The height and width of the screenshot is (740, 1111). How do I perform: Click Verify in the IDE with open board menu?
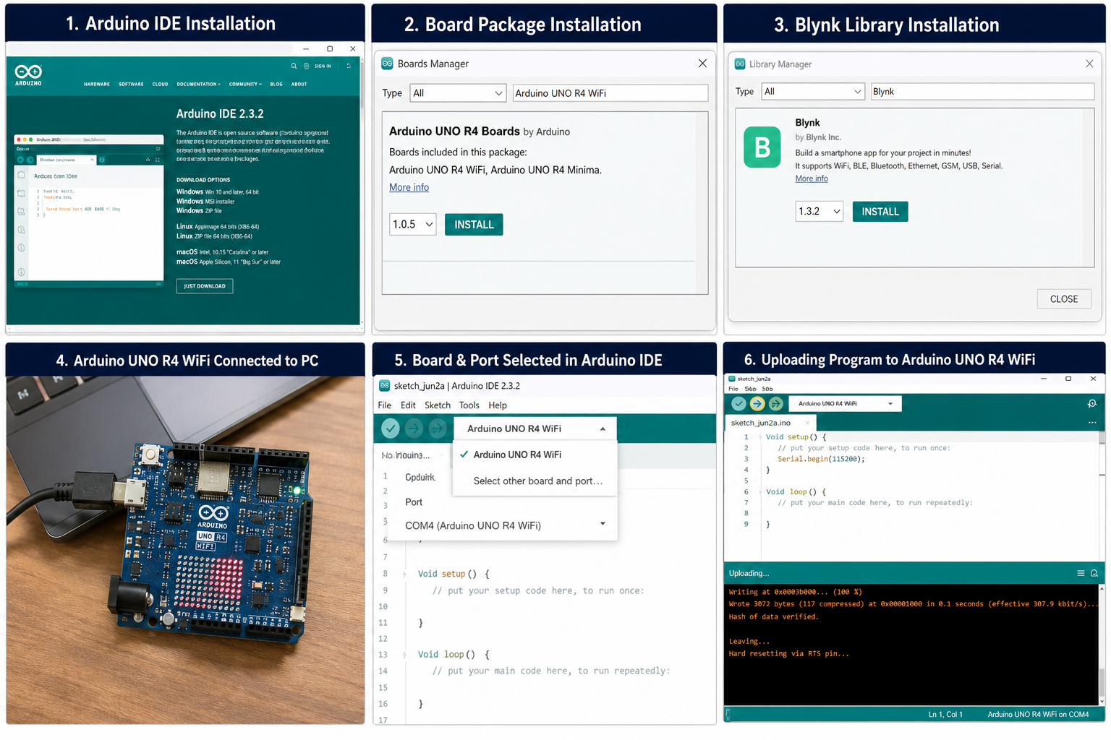[391, 429]
